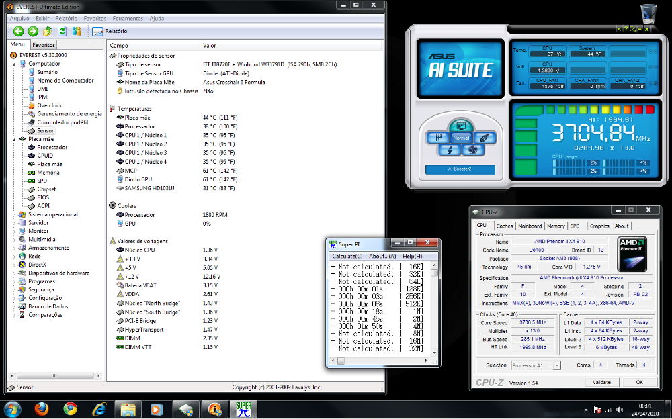The width and height of the screenshot is (672, 419).
Task: Click AI Suite monitor icon above Normal
Action: 461,126
